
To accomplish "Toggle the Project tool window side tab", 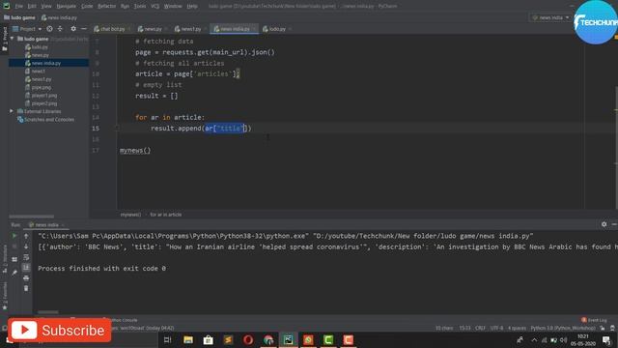I will pyautogui.click(x=5, y=39).
